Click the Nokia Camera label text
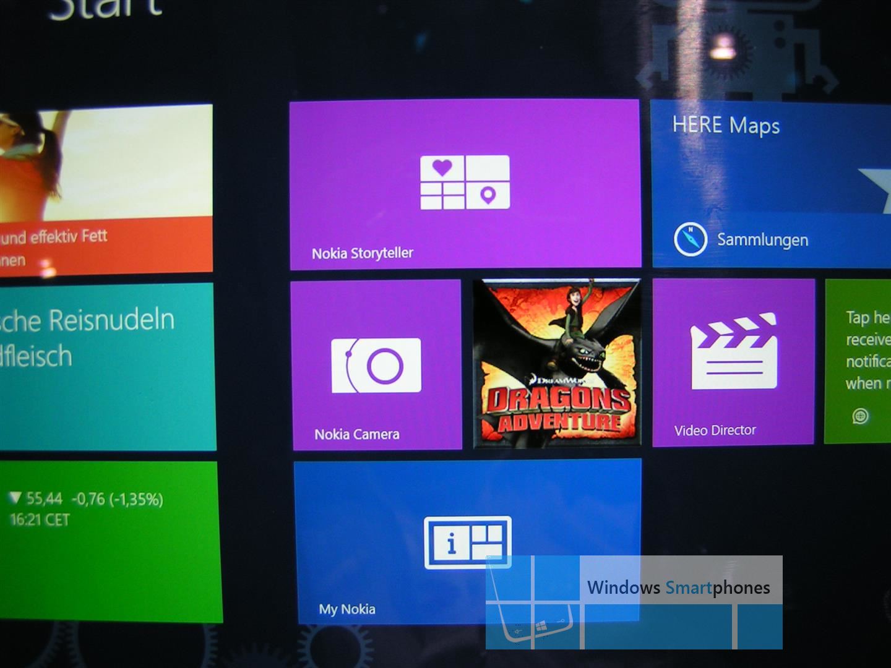Screen dimensions: 891x668 357,434
